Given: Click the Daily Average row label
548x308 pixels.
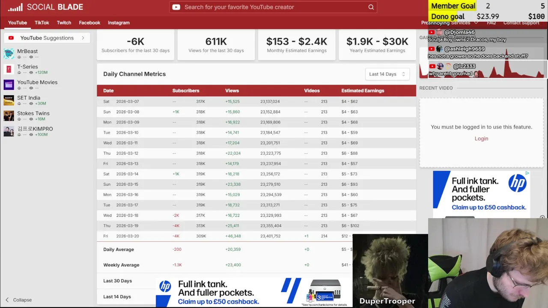Looking at the screenshot, I should click(119, 249).
